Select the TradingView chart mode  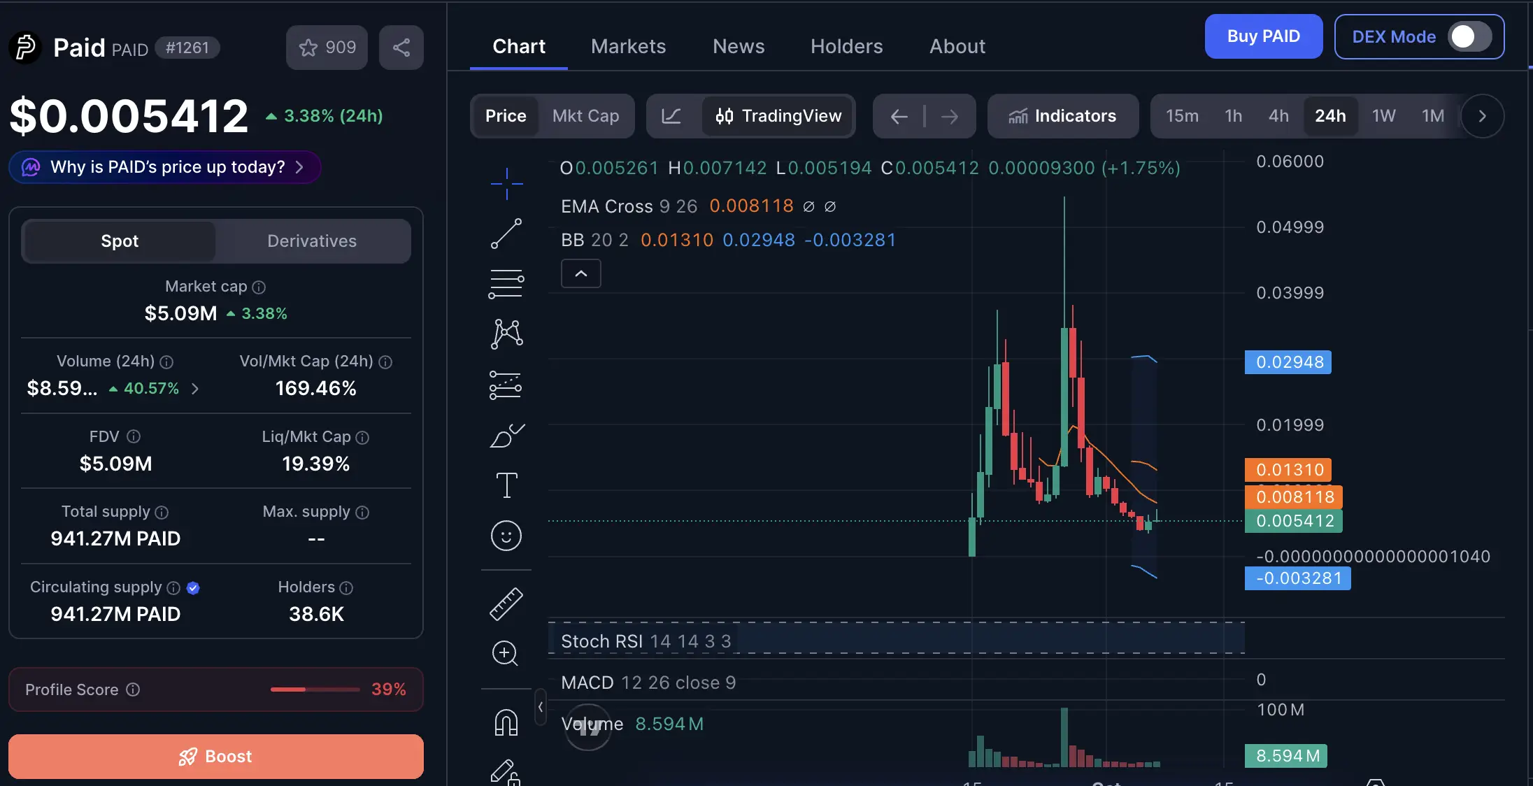pos(778,116)
